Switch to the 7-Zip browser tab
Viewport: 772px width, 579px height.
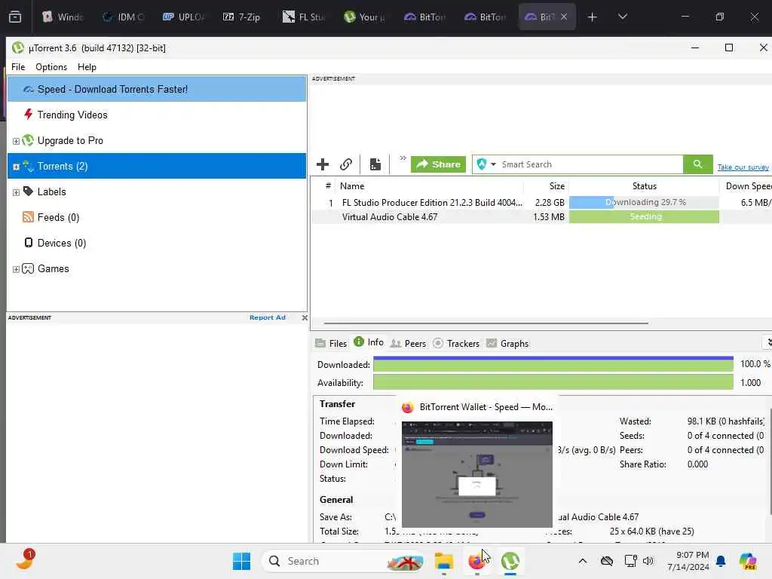(242, 17)
